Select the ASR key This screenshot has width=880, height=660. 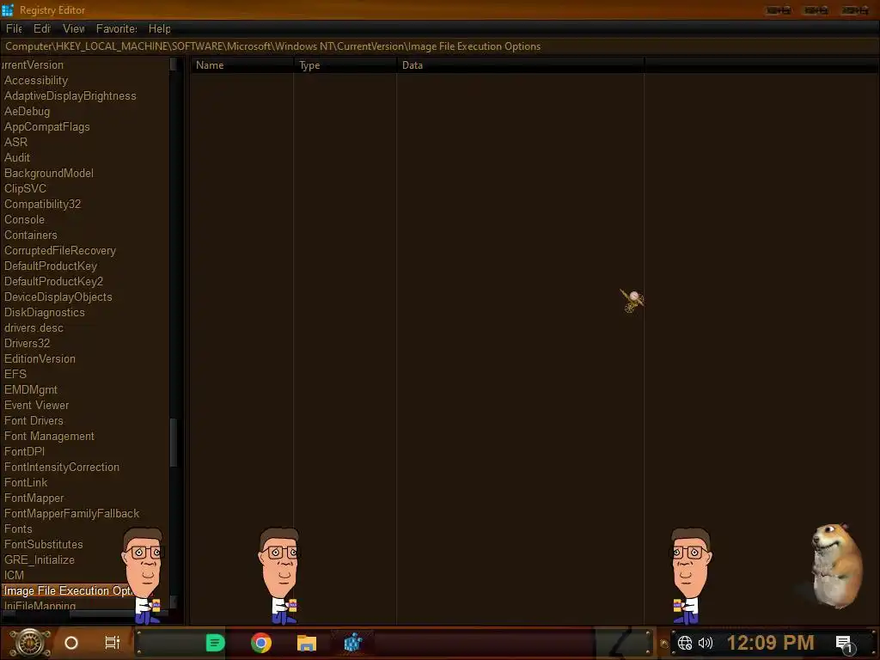[x=15, y=142]
